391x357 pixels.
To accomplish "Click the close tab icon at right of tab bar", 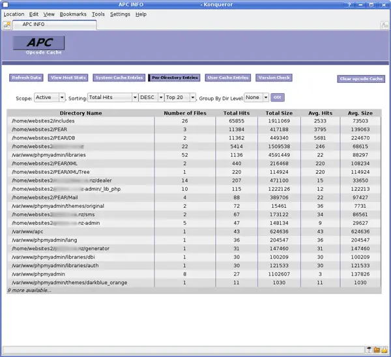I will click(x=384, y=25).
